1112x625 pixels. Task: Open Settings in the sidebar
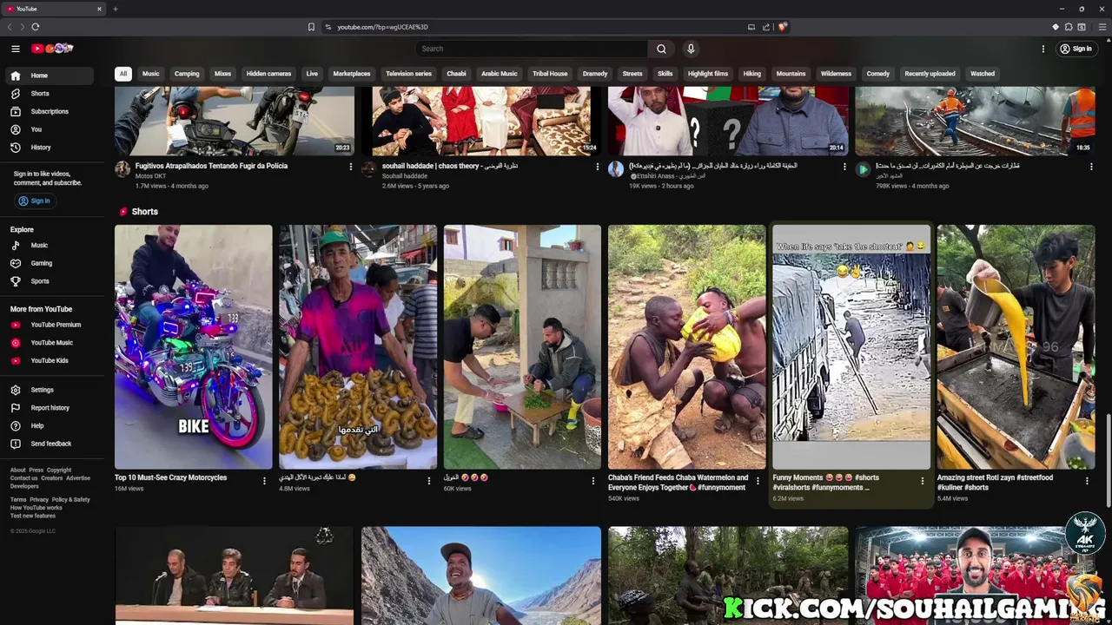point(49,390)
